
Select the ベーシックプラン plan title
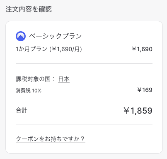pyautogui.click(x=55, y=36)
